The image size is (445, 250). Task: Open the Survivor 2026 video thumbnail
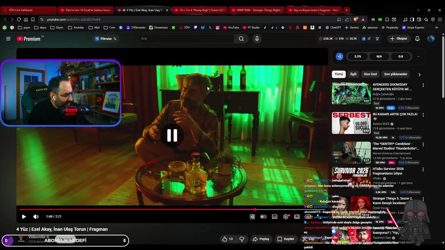pos(351,178)
